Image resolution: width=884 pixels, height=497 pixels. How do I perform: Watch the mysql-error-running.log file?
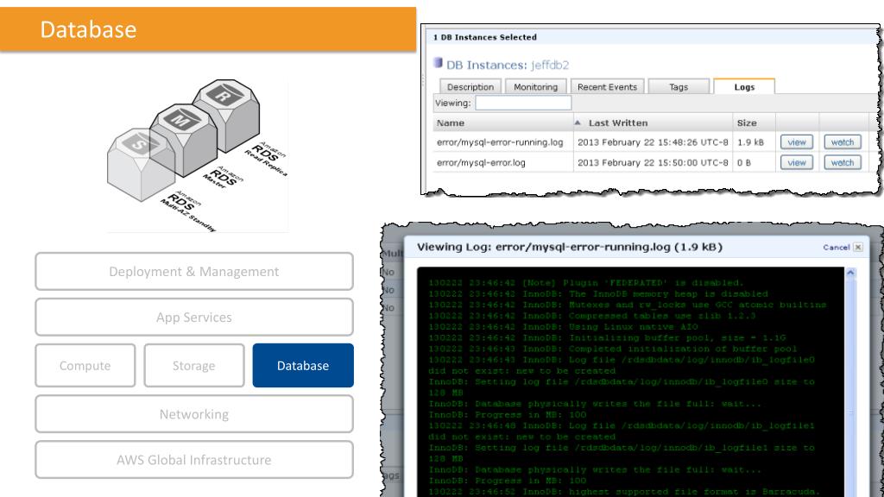tap(843, 142)
